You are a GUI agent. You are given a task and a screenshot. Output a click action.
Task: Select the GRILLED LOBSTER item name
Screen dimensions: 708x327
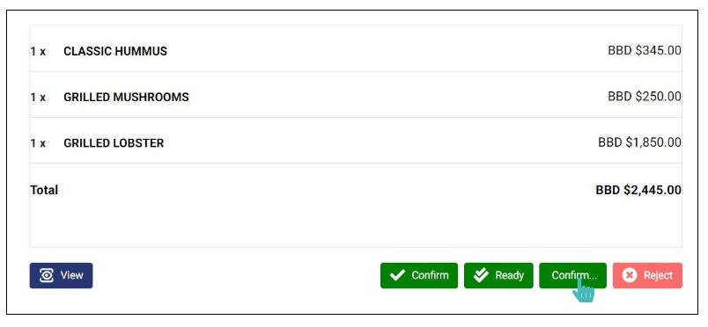coord(114,143)
